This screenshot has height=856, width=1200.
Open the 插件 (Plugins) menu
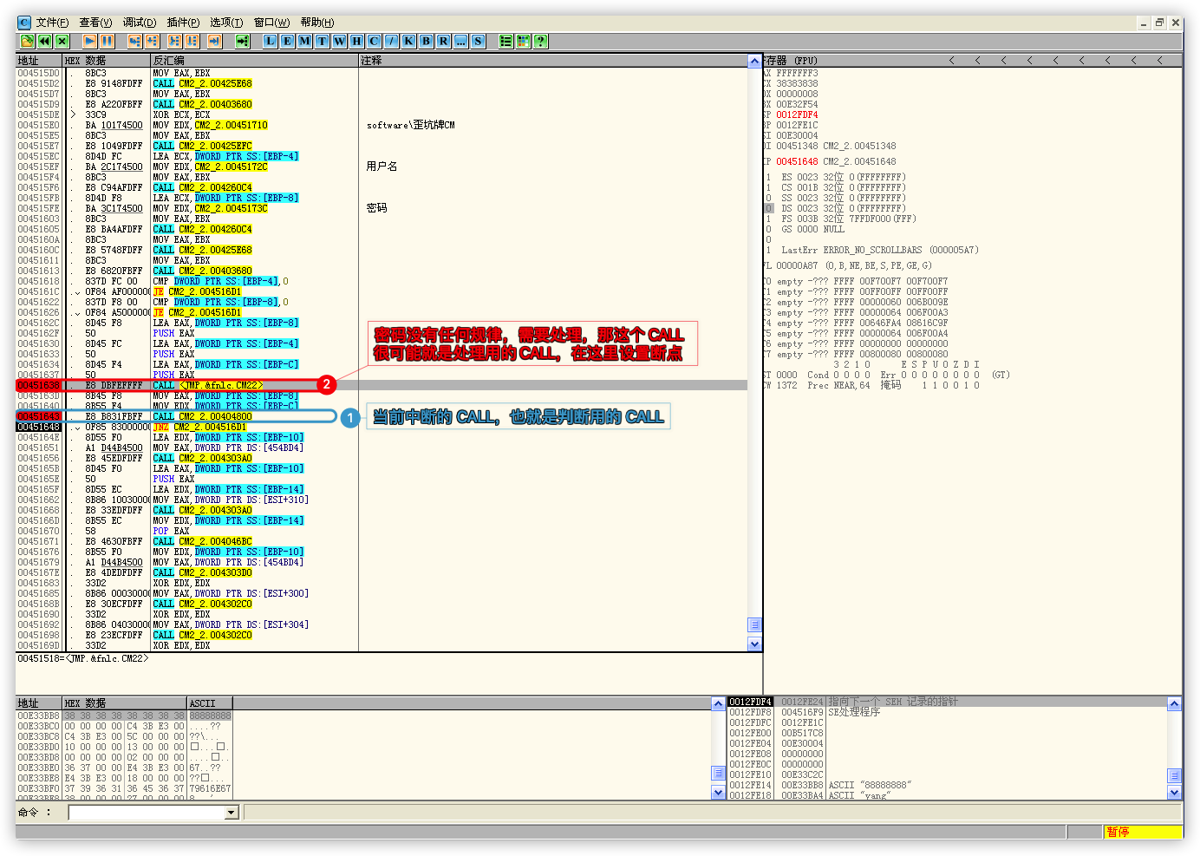point(183,23)
